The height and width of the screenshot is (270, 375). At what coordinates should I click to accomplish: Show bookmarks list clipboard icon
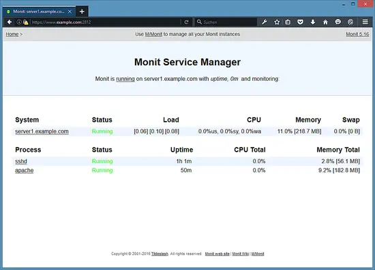point(288,22)
